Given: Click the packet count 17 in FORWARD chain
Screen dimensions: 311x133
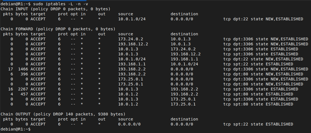Looking at the screenshot, I should (x=11, y=69).
